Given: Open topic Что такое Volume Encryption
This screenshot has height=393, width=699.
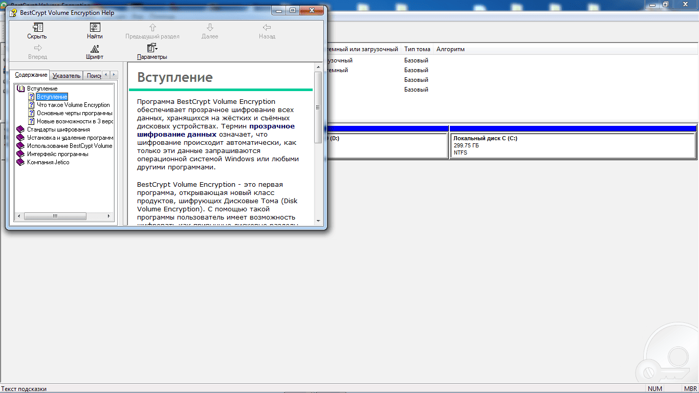Looking at the screenshot, I should click(73, 105).
